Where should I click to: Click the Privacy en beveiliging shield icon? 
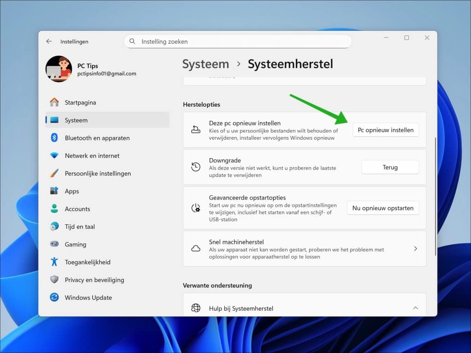[x=54, y=279]
